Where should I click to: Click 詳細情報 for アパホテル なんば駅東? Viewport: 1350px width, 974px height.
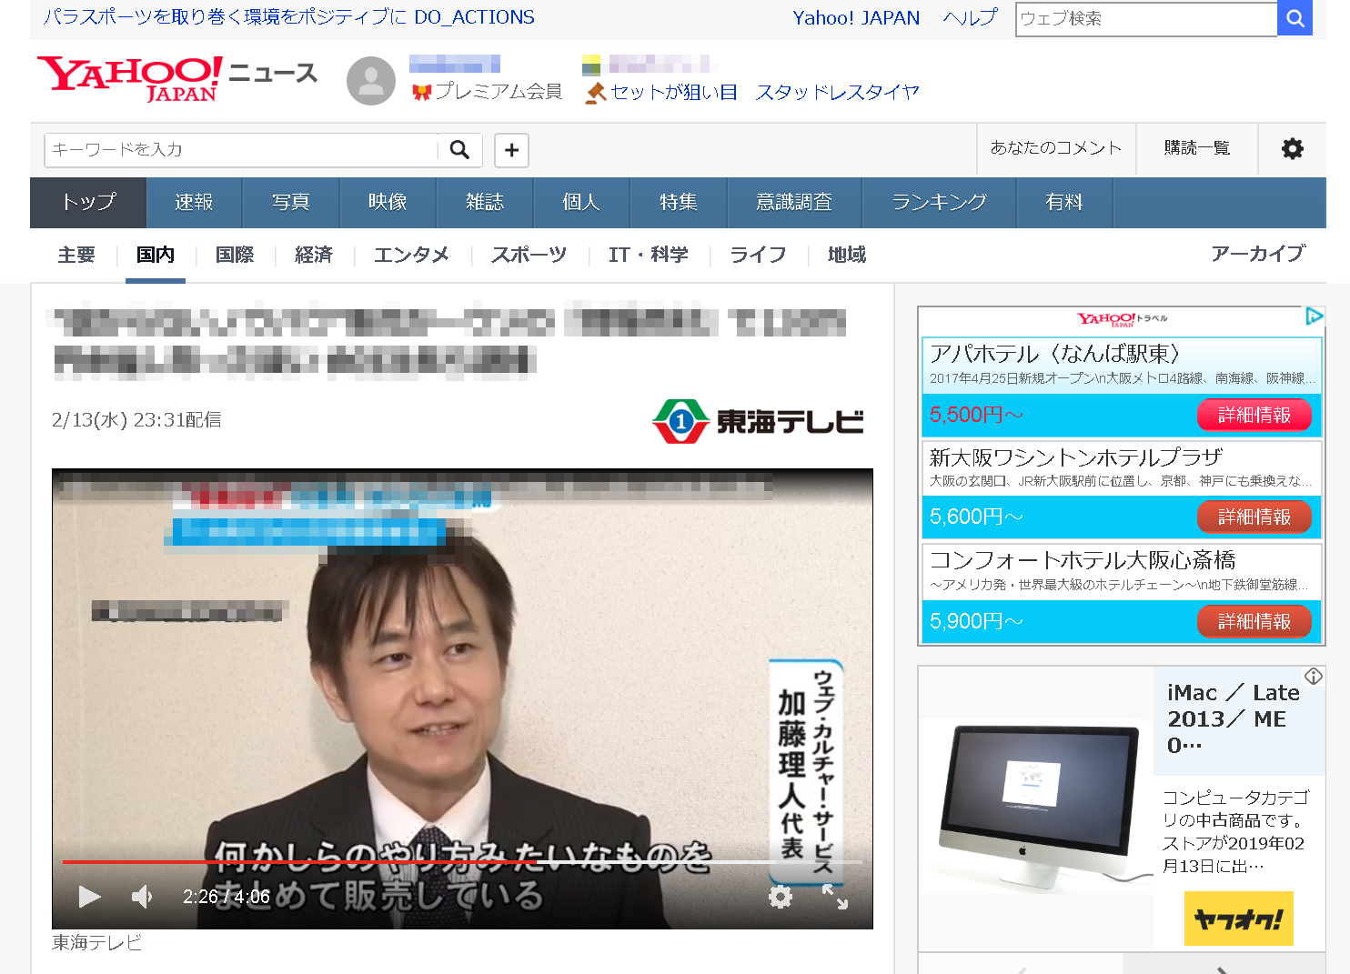pyautogui.click(x=1254, y=414)
